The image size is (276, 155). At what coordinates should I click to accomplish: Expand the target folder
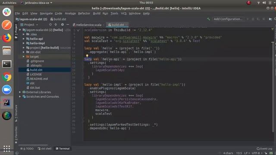pyautogui.click(x=24, y=56)
